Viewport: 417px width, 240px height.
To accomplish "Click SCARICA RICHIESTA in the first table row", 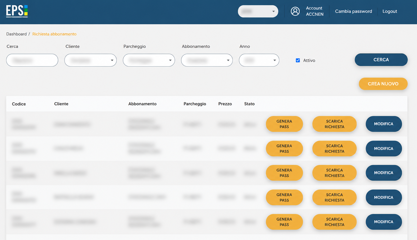I will tap(334, 124).
